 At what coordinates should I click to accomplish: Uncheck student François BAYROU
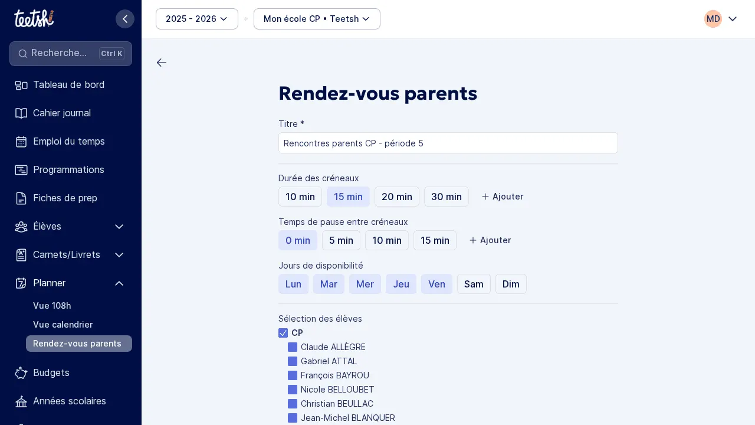point(293,375)
